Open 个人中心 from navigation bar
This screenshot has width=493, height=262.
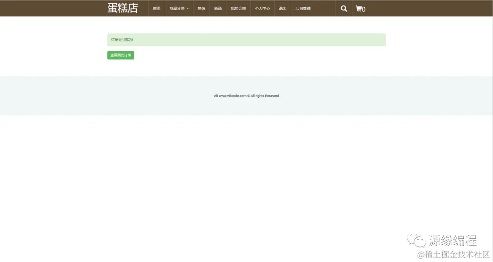[x=262, y=9]
